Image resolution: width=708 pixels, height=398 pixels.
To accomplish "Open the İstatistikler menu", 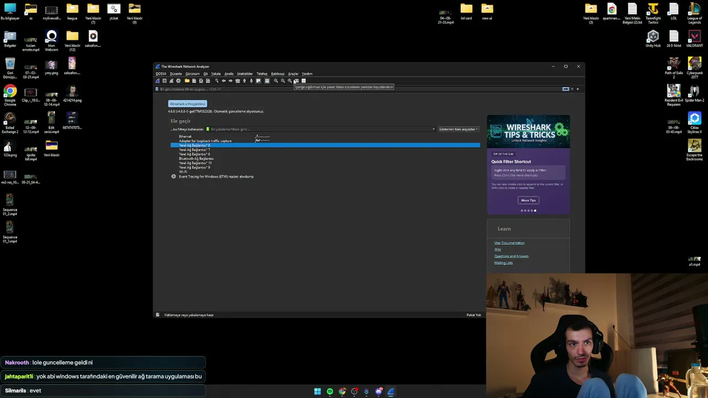I will [x=245, y=74].
